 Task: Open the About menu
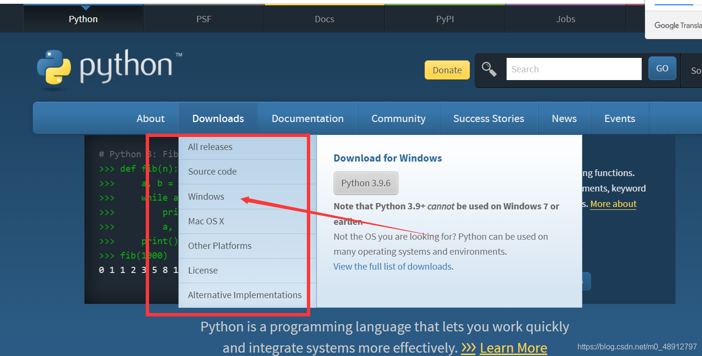[151, 118]
